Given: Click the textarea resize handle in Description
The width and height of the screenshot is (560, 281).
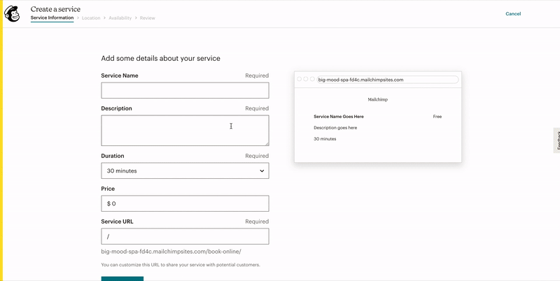Looking at the screenshot, I should coord(266,143).
